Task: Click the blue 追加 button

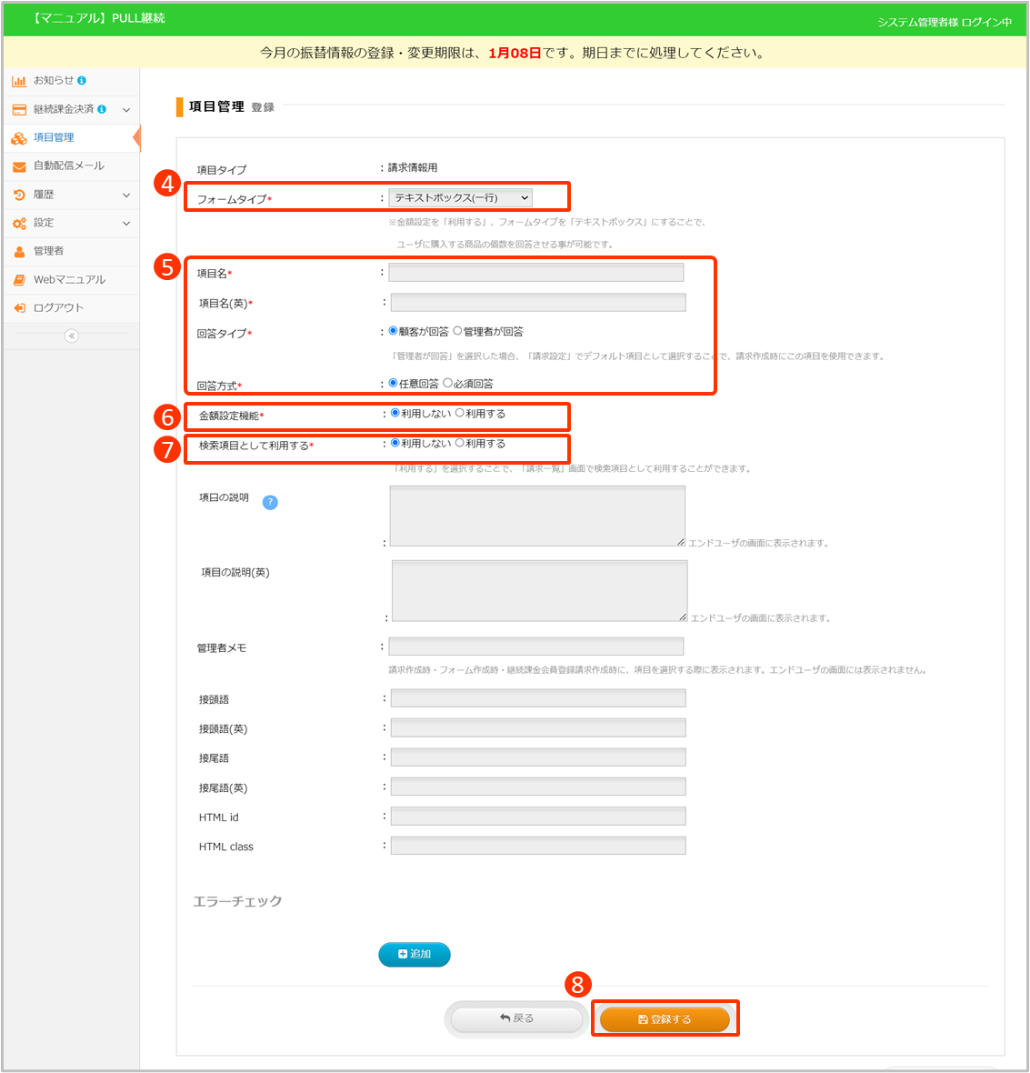Action: pyautogui.click(x=415, y=954)
